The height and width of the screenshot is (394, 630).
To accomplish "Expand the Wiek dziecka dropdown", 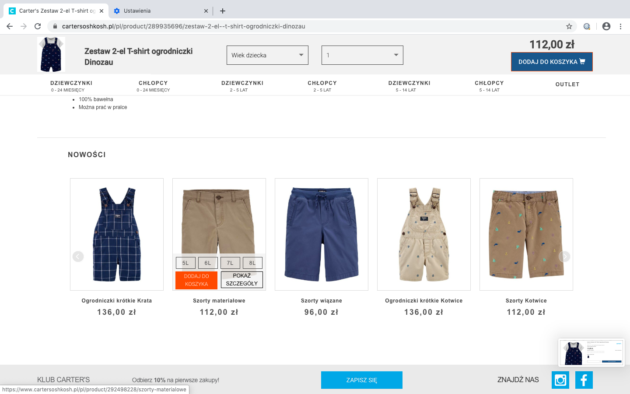I will tap(267, 55).
